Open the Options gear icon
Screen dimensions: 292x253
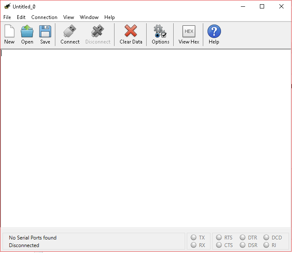click(160, 32)
